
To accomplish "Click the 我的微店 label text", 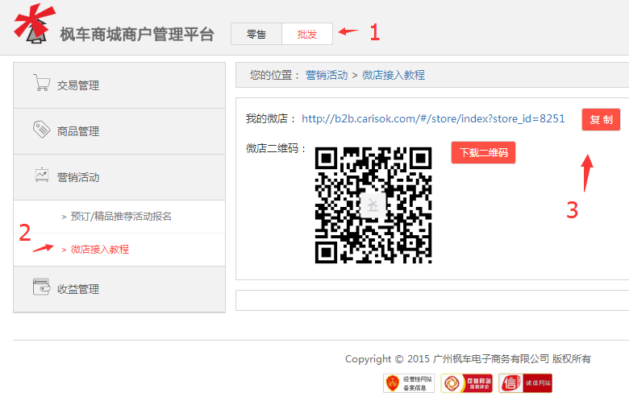I will pyautogui.click(x=271, y=119).
